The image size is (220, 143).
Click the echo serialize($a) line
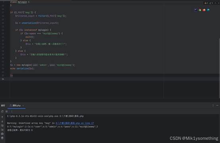click(22, 69)
